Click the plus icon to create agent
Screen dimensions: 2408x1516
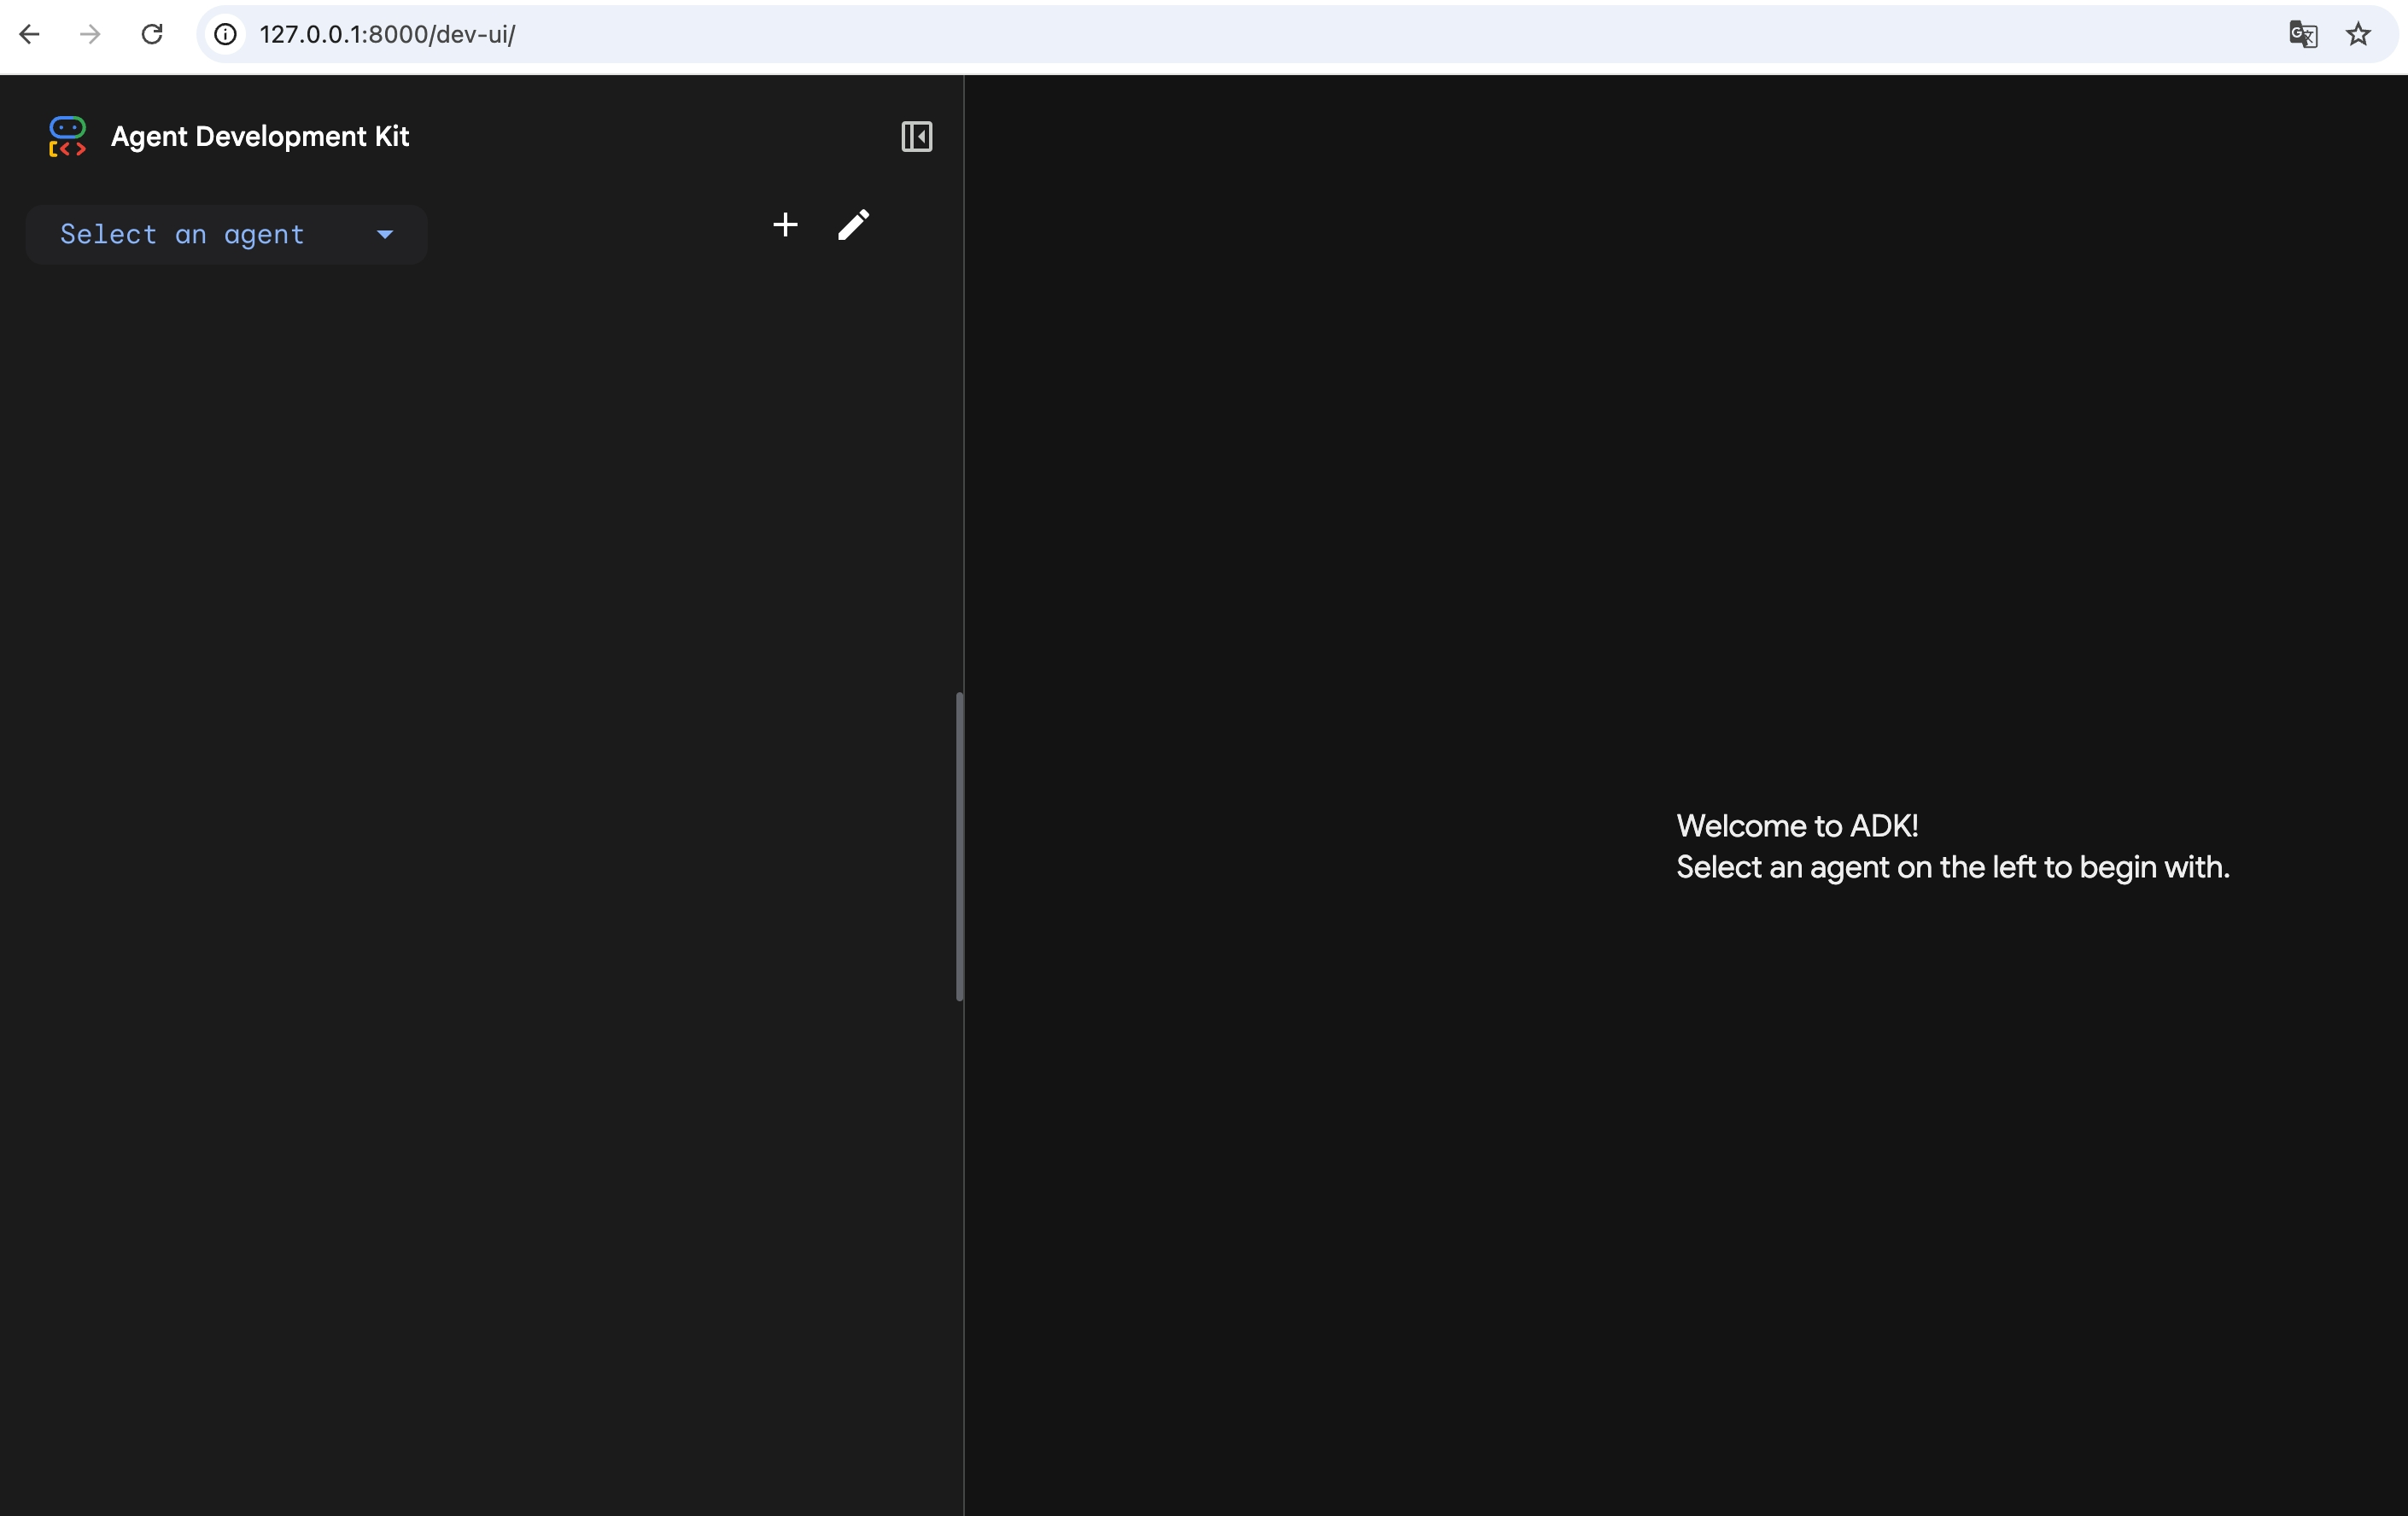click(x=785, y=224)
